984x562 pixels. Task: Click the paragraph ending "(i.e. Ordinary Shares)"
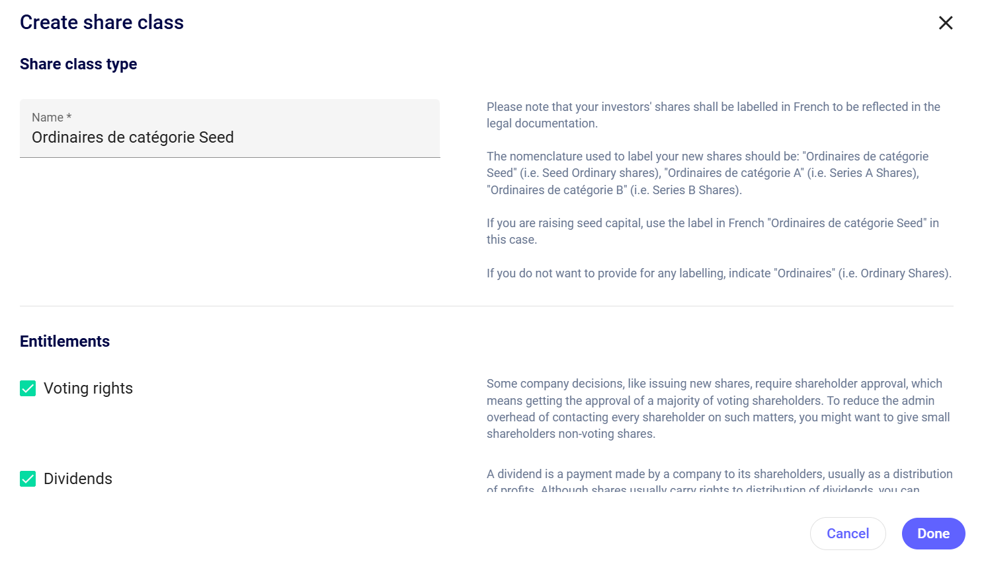[719, 273]
